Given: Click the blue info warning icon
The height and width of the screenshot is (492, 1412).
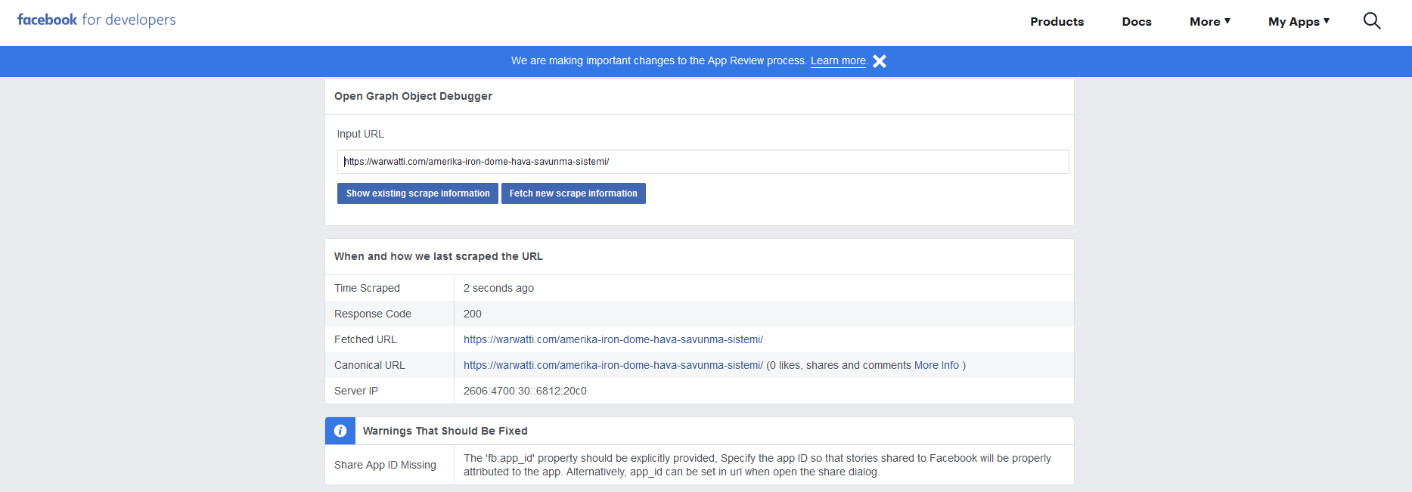Looking at the screenshot, I should coord(340,431).
